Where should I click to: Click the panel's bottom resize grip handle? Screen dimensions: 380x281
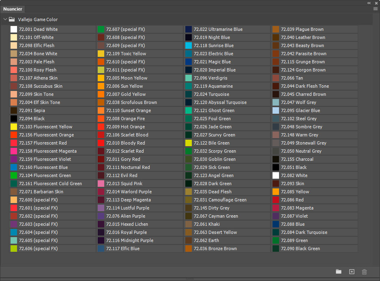pyautogui.click(x=190, y=279)
